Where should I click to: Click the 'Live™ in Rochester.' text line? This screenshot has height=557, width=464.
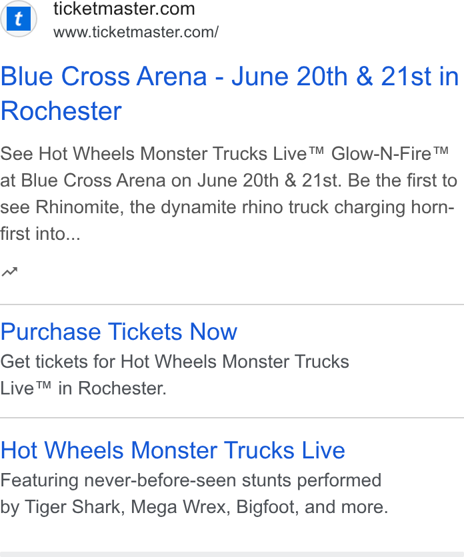(x=83, y=388)
